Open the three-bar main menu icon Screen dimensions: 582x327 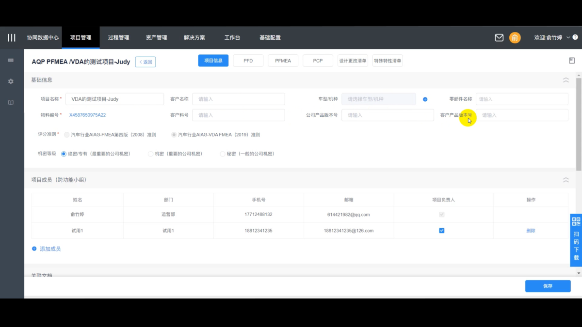[x=12, y=38]
